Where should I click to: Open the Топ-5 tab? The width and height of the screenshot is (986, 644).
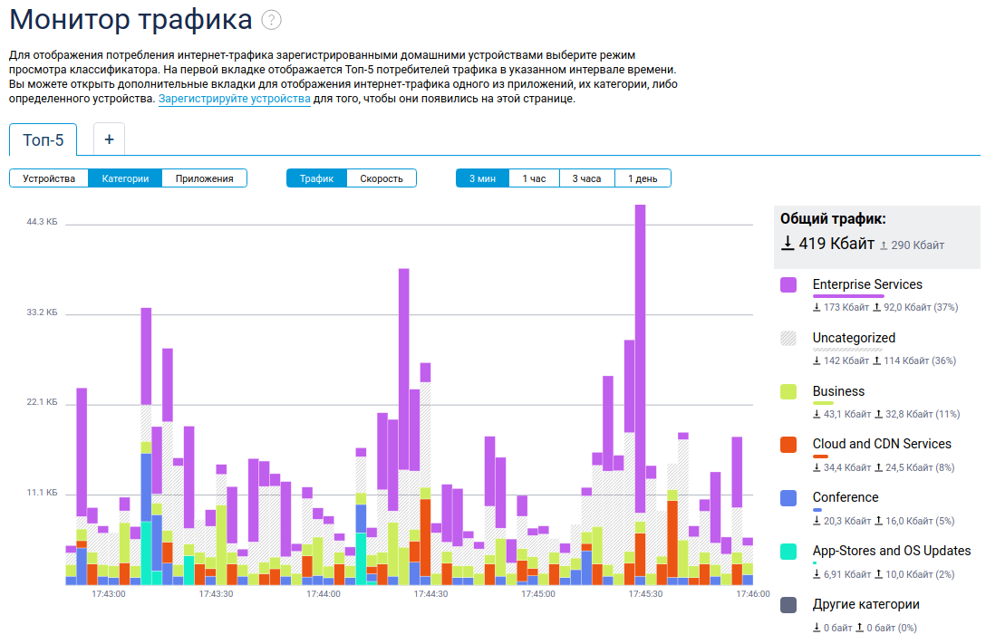pyautogui.click(x=43, y=140)
